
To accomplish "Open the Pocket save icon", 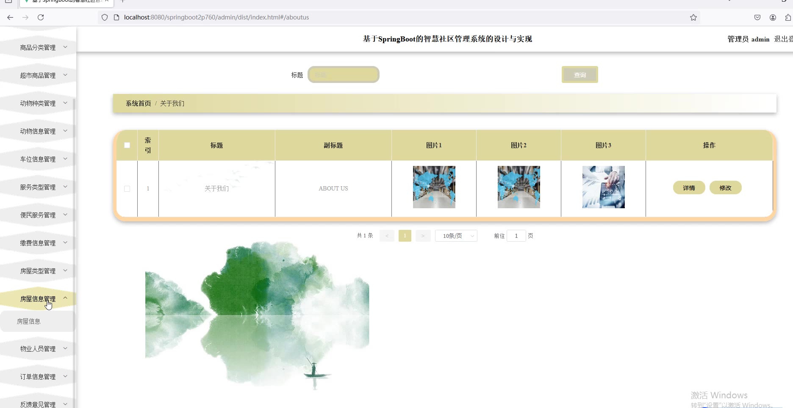I will (x=757, y=17).
